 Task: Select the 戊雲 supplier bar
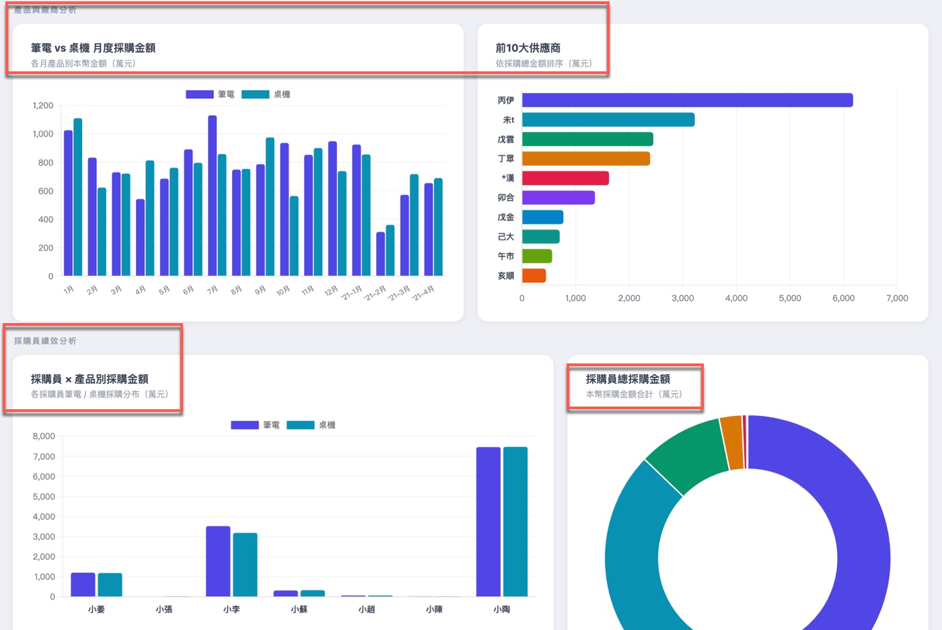[x=587, y=139]
